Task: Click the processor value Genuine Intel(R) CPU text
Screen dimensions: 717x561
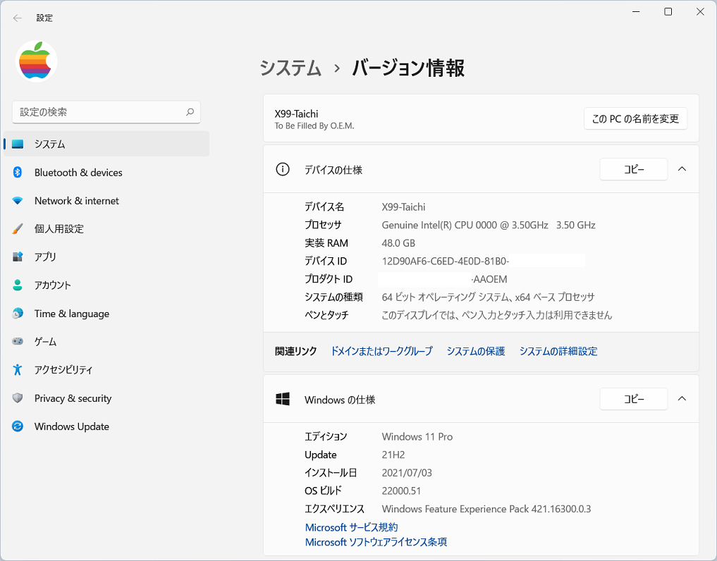Action: tap(489, 225)
